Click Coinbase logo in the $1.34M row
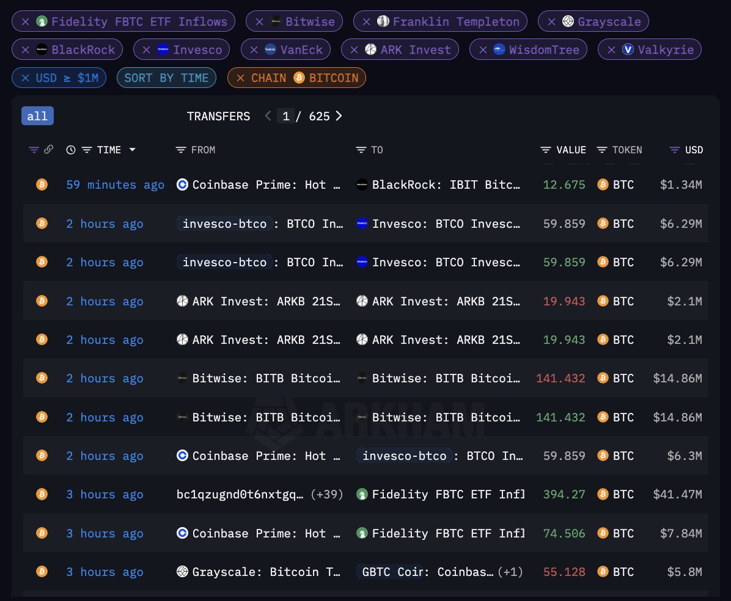The image size is (731, 601). pyautogui.click(x=182, y=184)
